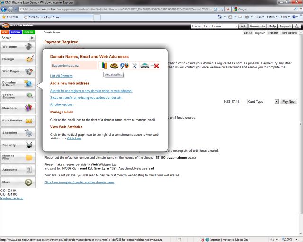Click the Web statistics graph icon
Image resolution: width=303 pixels, height=242 pixels.
click(x=104, y=66)
